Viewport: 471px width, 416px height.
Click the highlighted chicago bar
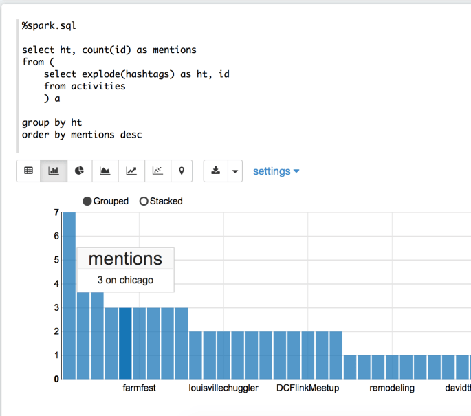tap(125, 343)
